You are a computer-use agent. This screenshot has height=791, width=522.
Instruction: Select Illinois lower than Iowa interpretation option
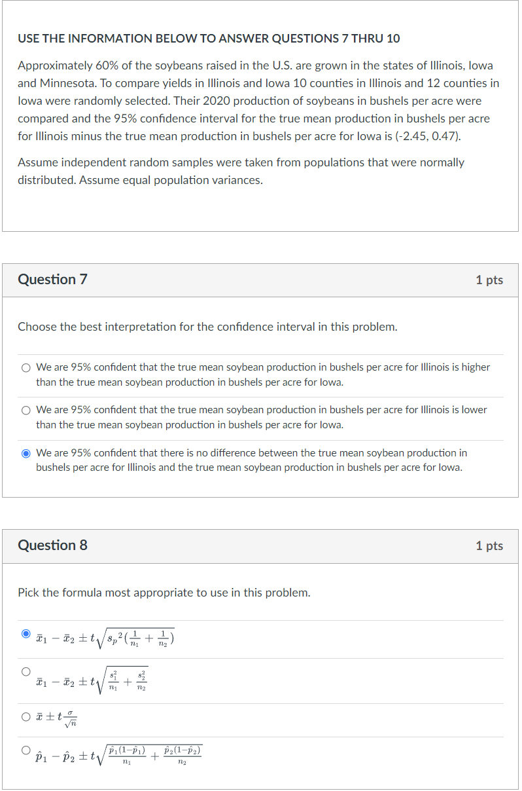26,410
